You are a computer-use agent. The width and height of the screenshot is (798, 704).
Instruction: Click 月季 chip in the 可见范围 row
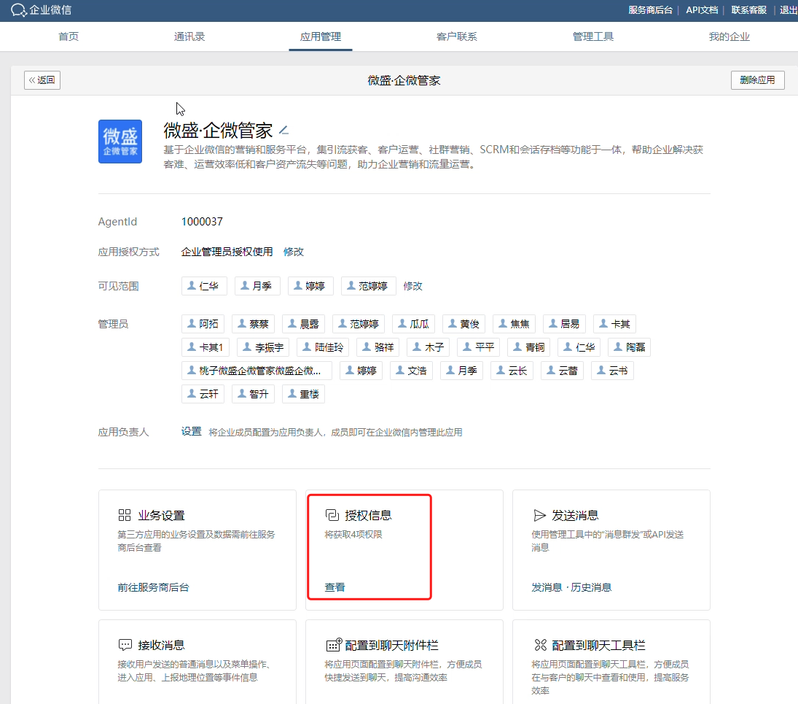[257, 286]
